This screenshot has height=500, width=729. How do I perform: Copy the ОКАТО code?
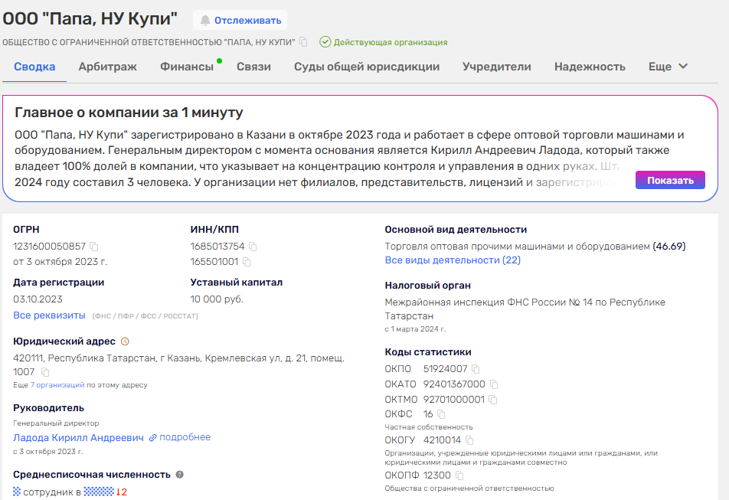(x=494, y=384)
